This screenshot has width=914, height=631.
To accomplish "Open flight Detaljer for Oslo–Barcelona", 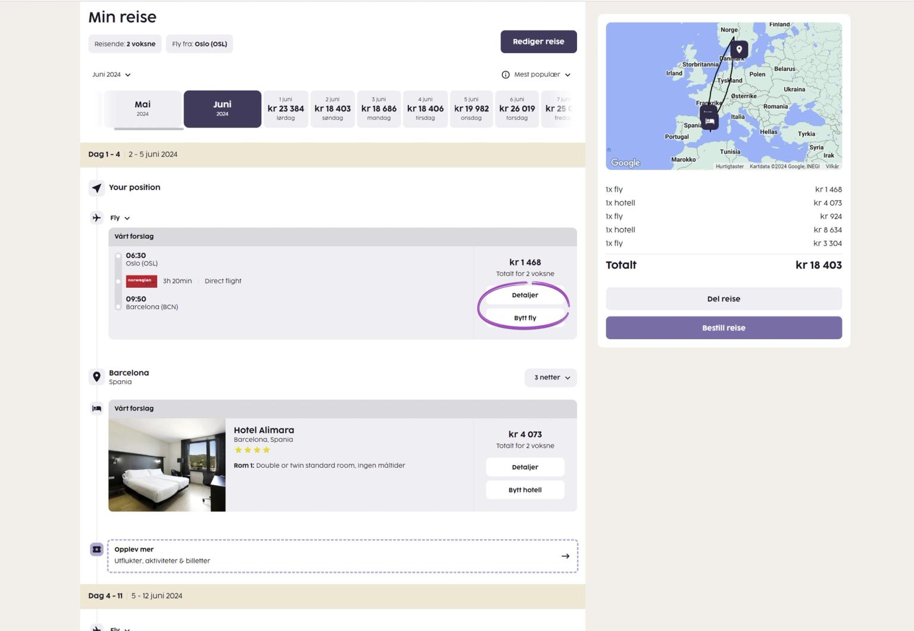I will coord(525,296).
